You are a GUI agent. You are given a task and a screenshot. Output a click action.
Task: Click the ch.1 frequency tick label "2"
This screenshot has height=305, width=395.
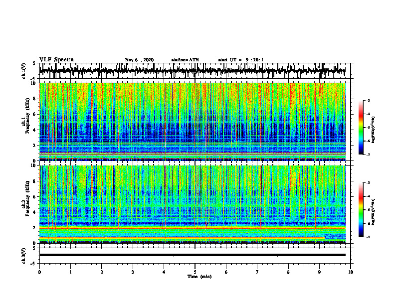coord(35,146)
